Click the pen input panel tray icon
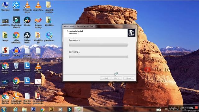Screen dimensions: 199x112 [x=159, y=110]
